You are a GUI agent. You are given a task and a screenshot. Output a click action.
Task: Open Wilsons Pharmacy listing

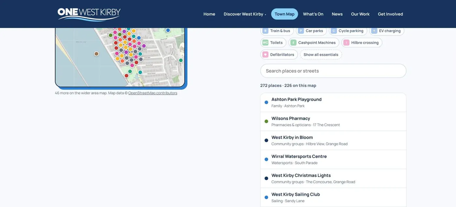[x=333, y=121]
